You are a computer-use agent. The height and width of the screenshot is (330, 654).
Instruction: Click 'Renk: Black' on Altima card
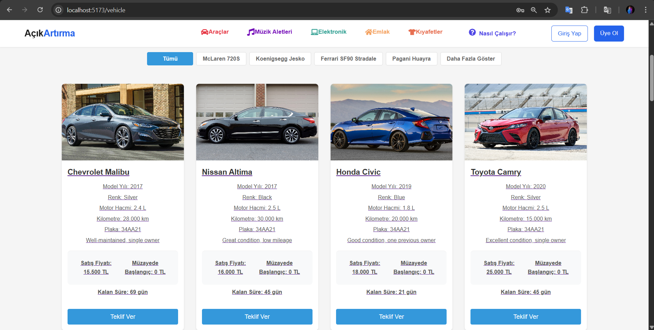257,197
